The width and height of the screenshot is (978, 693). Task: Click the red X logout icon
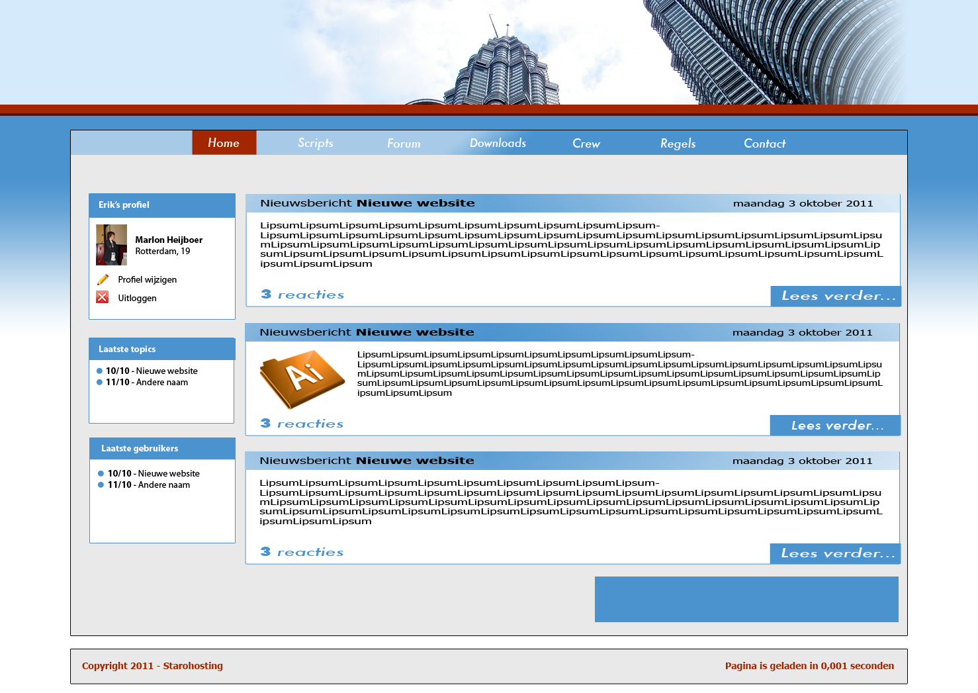click(103, 297)
